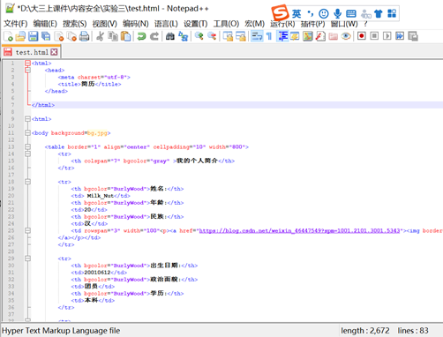Open the Function List icon

[320, 36]
